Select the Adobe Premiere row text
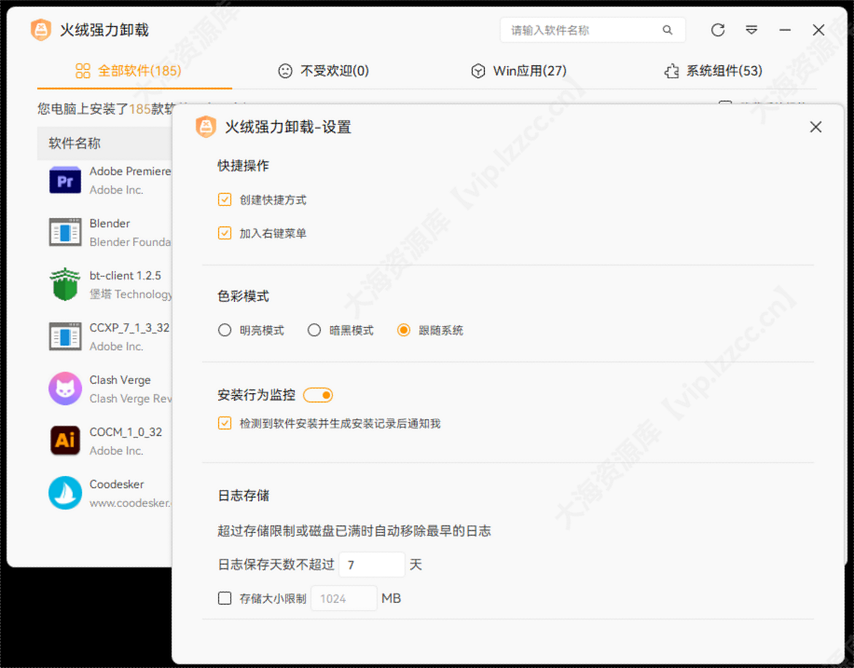Screen dimensions: 854x668 click(x=131, y=170)
